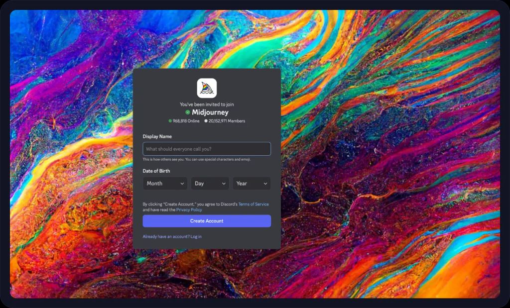Screen dimensions: 510x308
Task: Click the chevron arrow in Day field
Action: point(224,184)
